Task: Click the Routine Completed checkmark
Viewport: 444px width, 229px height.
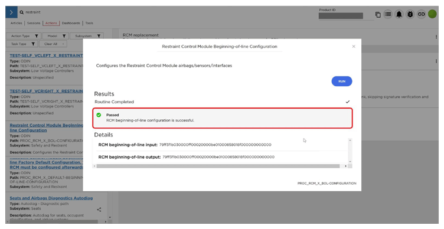Action: pyautogui.click(x=347, y=102)
